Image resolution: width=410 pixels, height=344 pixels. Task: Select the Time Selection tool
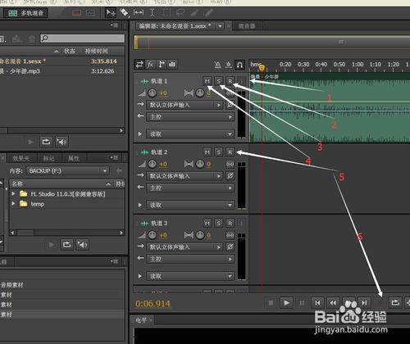point(153,12)
